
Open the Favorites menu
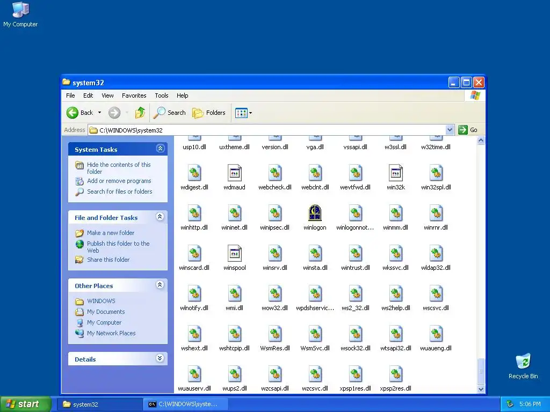134,95
